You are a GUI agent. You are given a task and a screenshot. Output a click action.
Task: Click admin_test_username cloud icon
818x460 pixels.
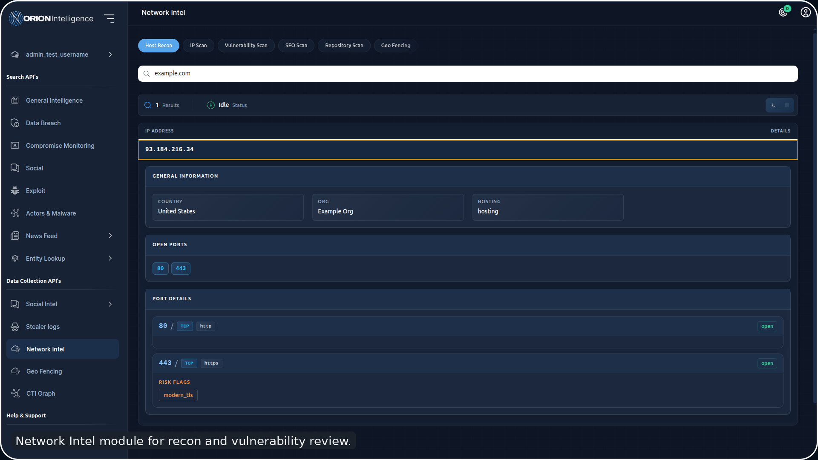tap(15, 55)
